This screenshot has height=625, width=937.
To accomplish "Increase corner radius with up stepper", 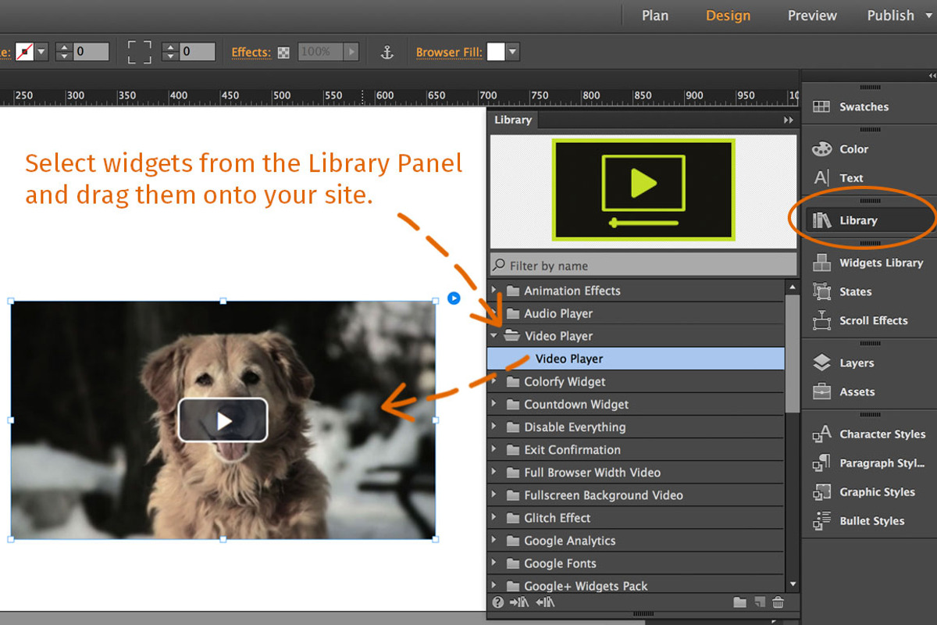I will point(170,48).
